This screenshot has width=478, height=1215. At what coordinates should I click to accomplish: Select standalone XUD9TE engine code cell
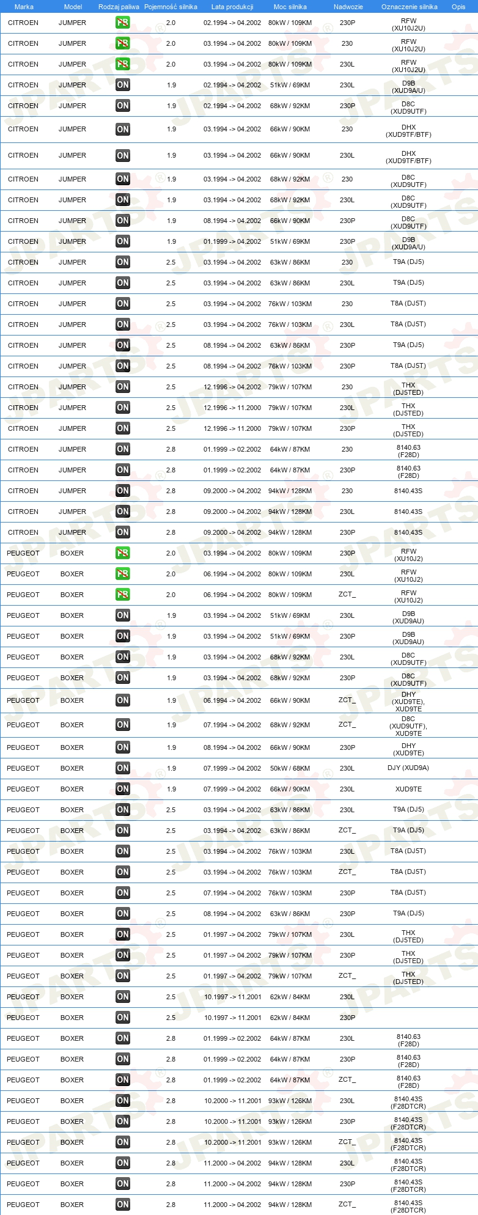click(408, 789)
